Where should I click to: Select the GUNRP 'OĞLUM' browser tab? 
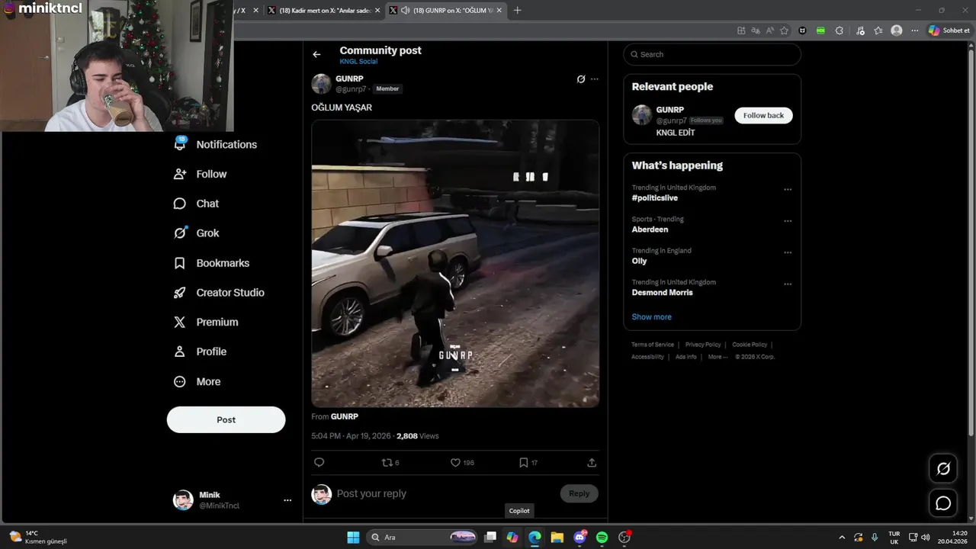pos(446,11)
